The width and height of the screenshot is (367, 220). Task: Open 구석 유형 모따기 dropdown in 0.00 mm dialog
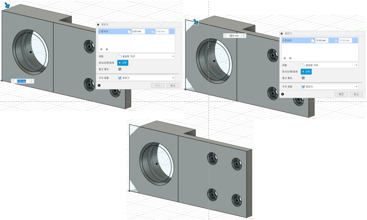pos(146,78)
